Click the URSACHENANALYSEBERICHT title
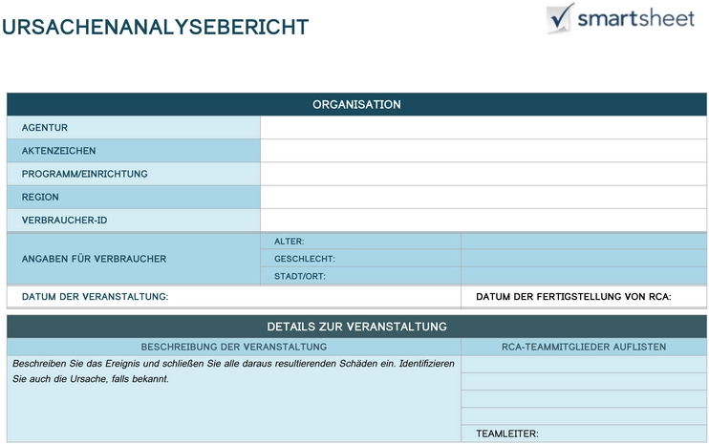Viewport: 709px width, 444px height. pyautogui.click(x=155, y=27)
